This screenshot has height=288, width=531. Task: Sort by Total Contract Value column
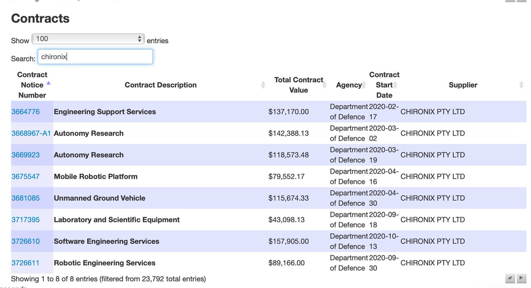pos(299,85)
